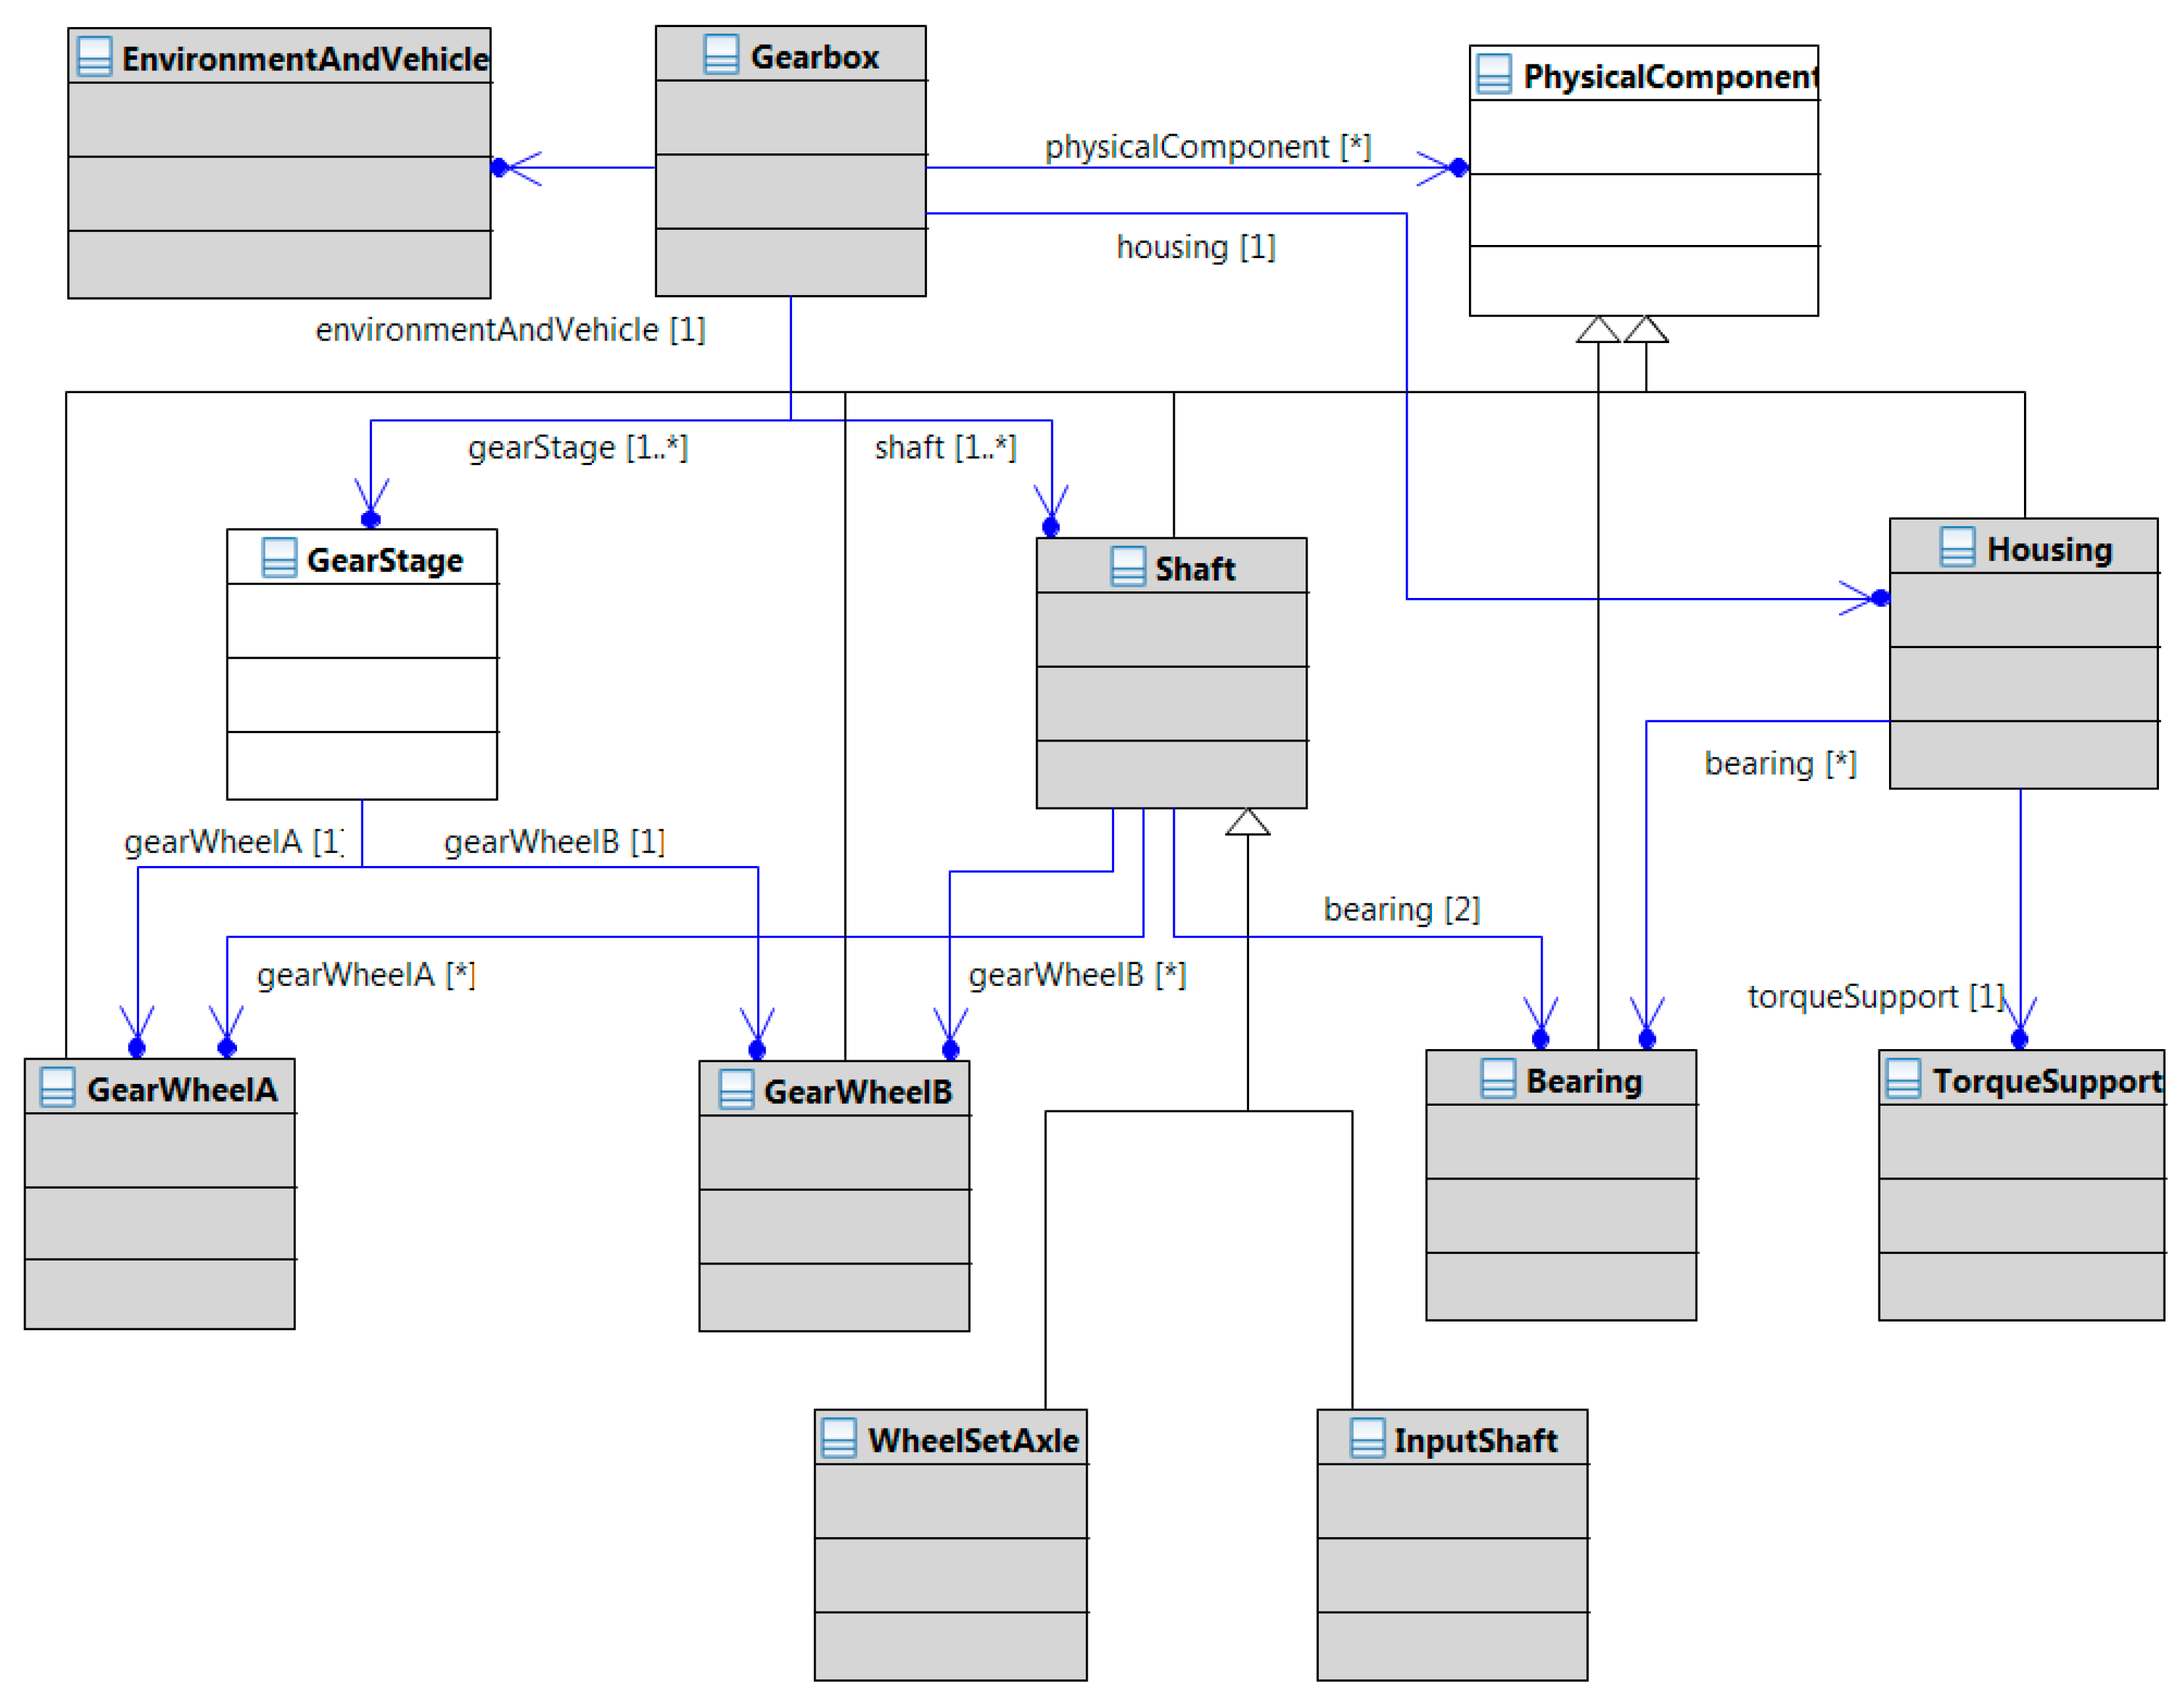Select the housing [1] association label
Screen dimensions: 2184x1705
click(1195, 247)
